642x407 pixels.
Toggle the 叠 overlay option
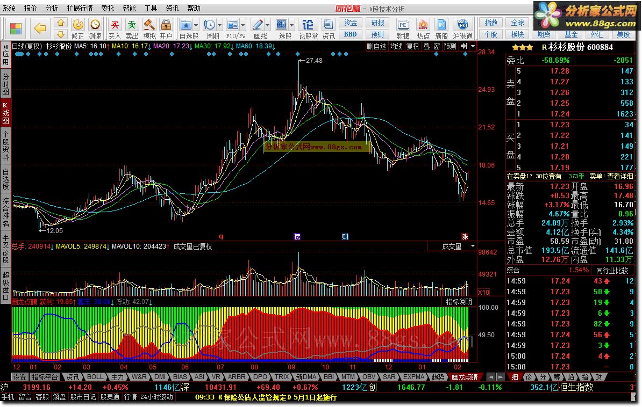point(426,46)
